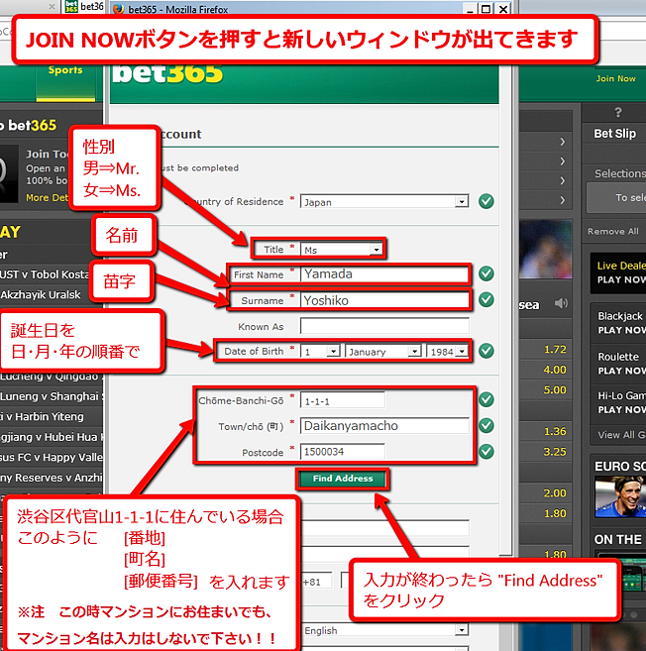Open the Reserves v Anzhi match row
Viewport: 646px width, 651px height.
click(52, 478)
